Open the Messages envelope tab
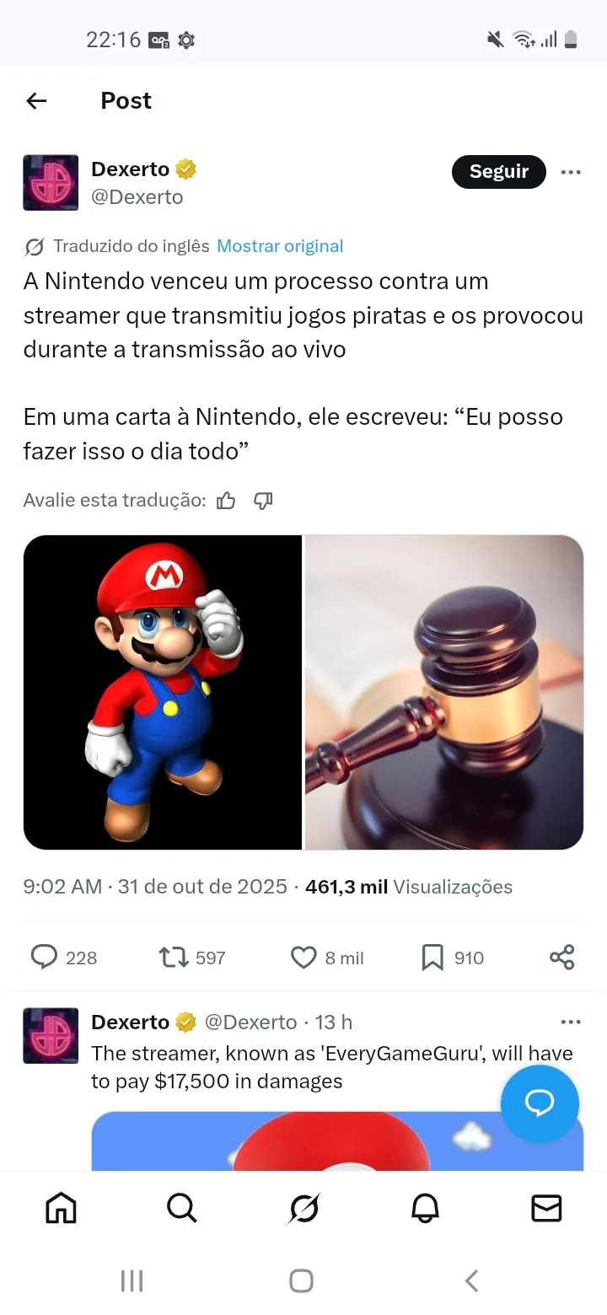This screenshot has width=607, height=1315. point(546,1209)
